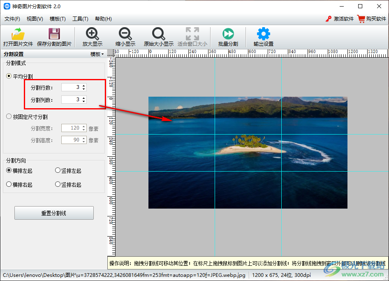389x281 pixels.
Task: Click the 购买软件 shopping cart icon
Action: 361,19
